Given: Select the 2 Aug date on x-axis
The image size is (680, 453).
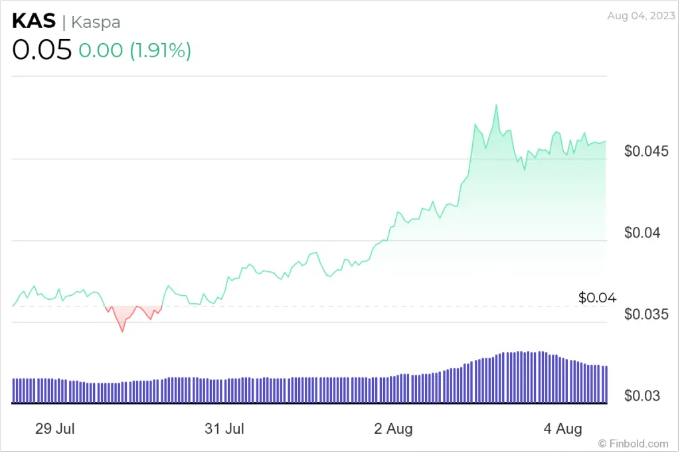Looking at the screenshot, I should coord(393,429).
